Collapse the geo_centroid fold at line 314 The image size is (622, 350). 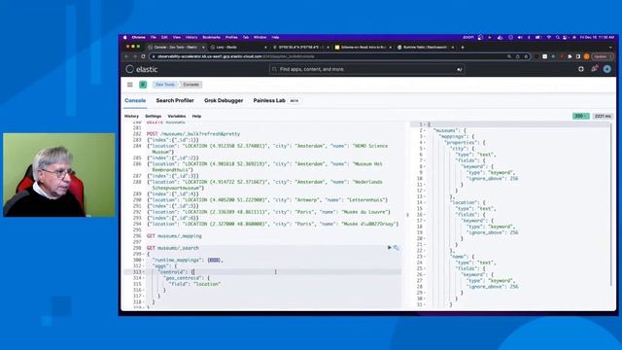point(145,278)
